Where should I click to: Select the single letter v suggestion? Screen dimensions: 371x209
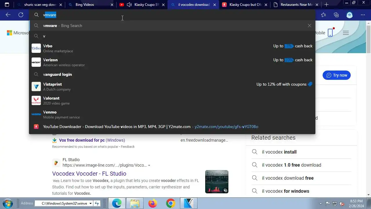172,36
